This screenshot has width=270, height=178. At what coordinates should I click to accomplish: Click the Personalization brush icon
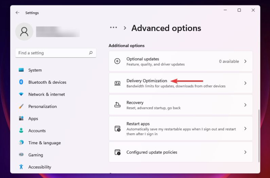(x=21, y=106)
